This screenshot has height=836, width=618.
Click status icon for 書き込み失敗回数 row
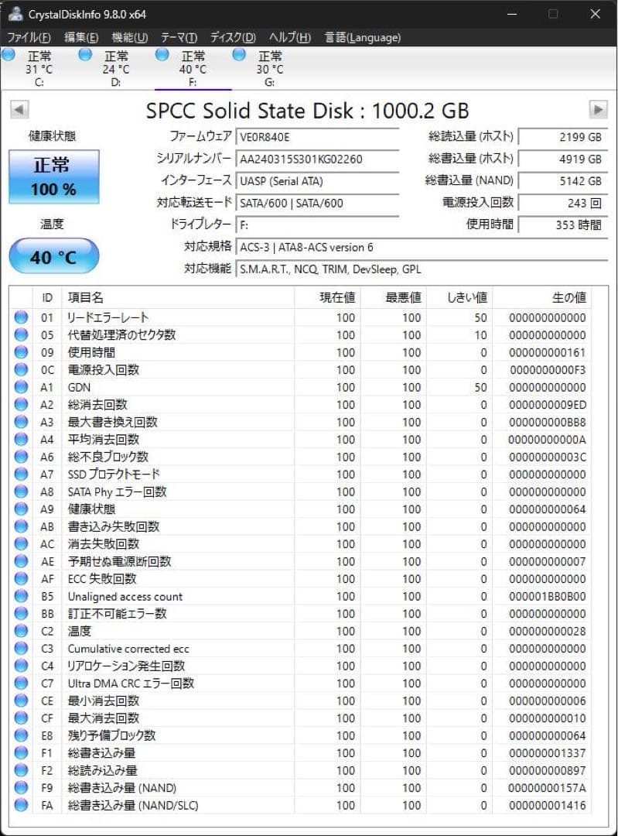pos(22,526)
